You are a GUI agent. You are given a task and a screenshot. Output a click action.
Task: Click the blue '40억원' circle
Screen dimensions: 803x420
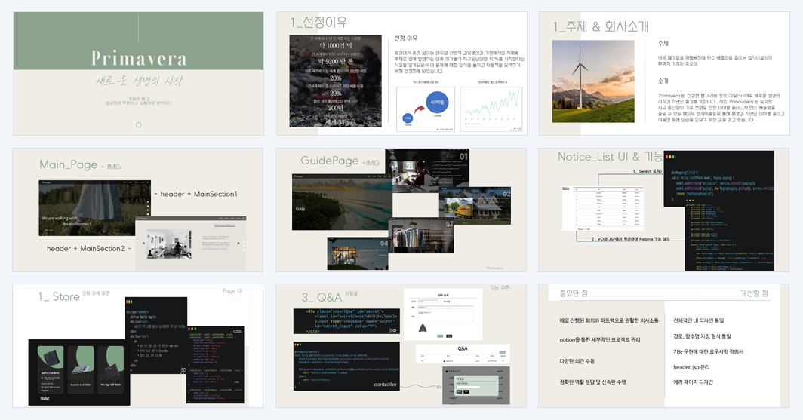437,103
